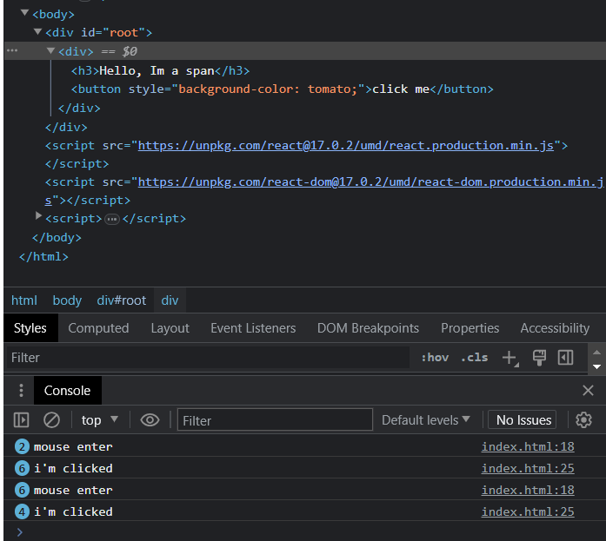Open actions menu dots beside selected div

[x=12, y=50]
